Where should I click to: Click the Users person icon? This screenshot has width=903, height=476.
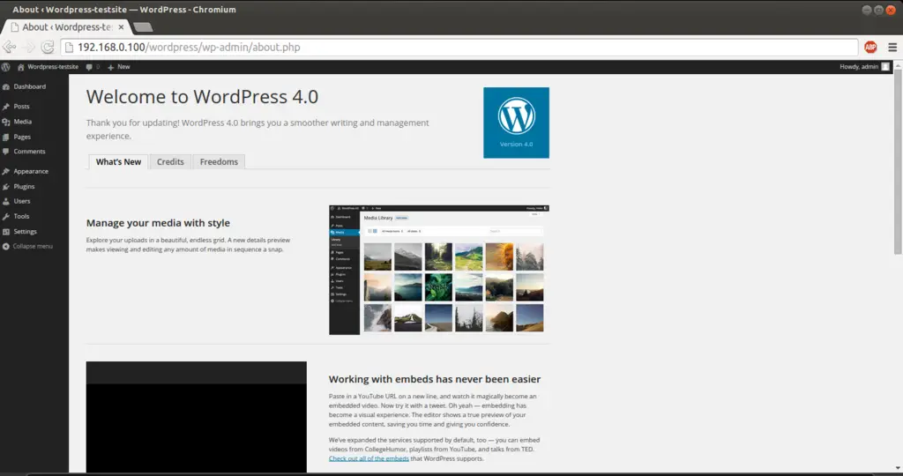coord(6,202)
